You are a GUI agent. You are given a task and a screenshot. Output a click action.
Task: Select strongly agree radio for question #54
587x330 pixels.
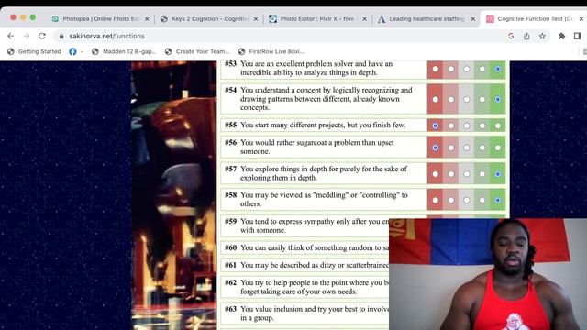[497, 100]
